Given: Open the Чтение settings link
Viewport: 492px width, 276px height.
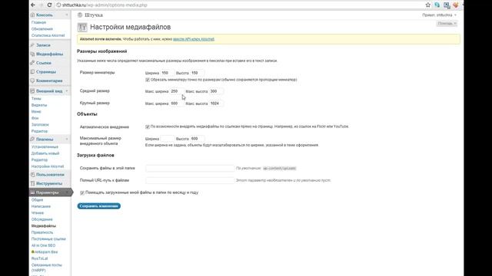Looking at the screenshot, I should pyautogui.click(x=38, y=213).
